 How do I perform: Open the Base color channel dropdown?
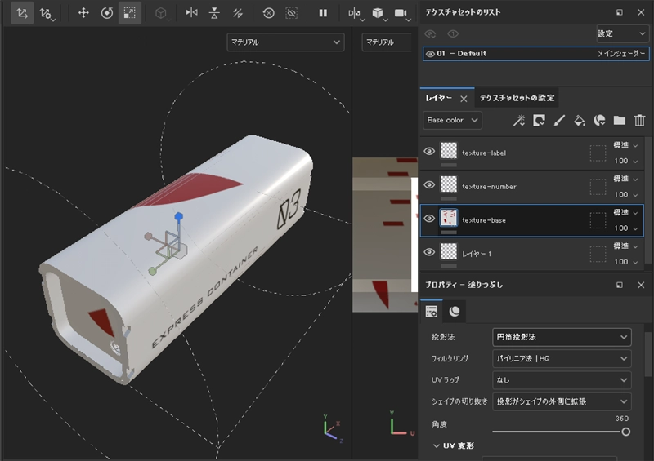click(x=452, y=120)
